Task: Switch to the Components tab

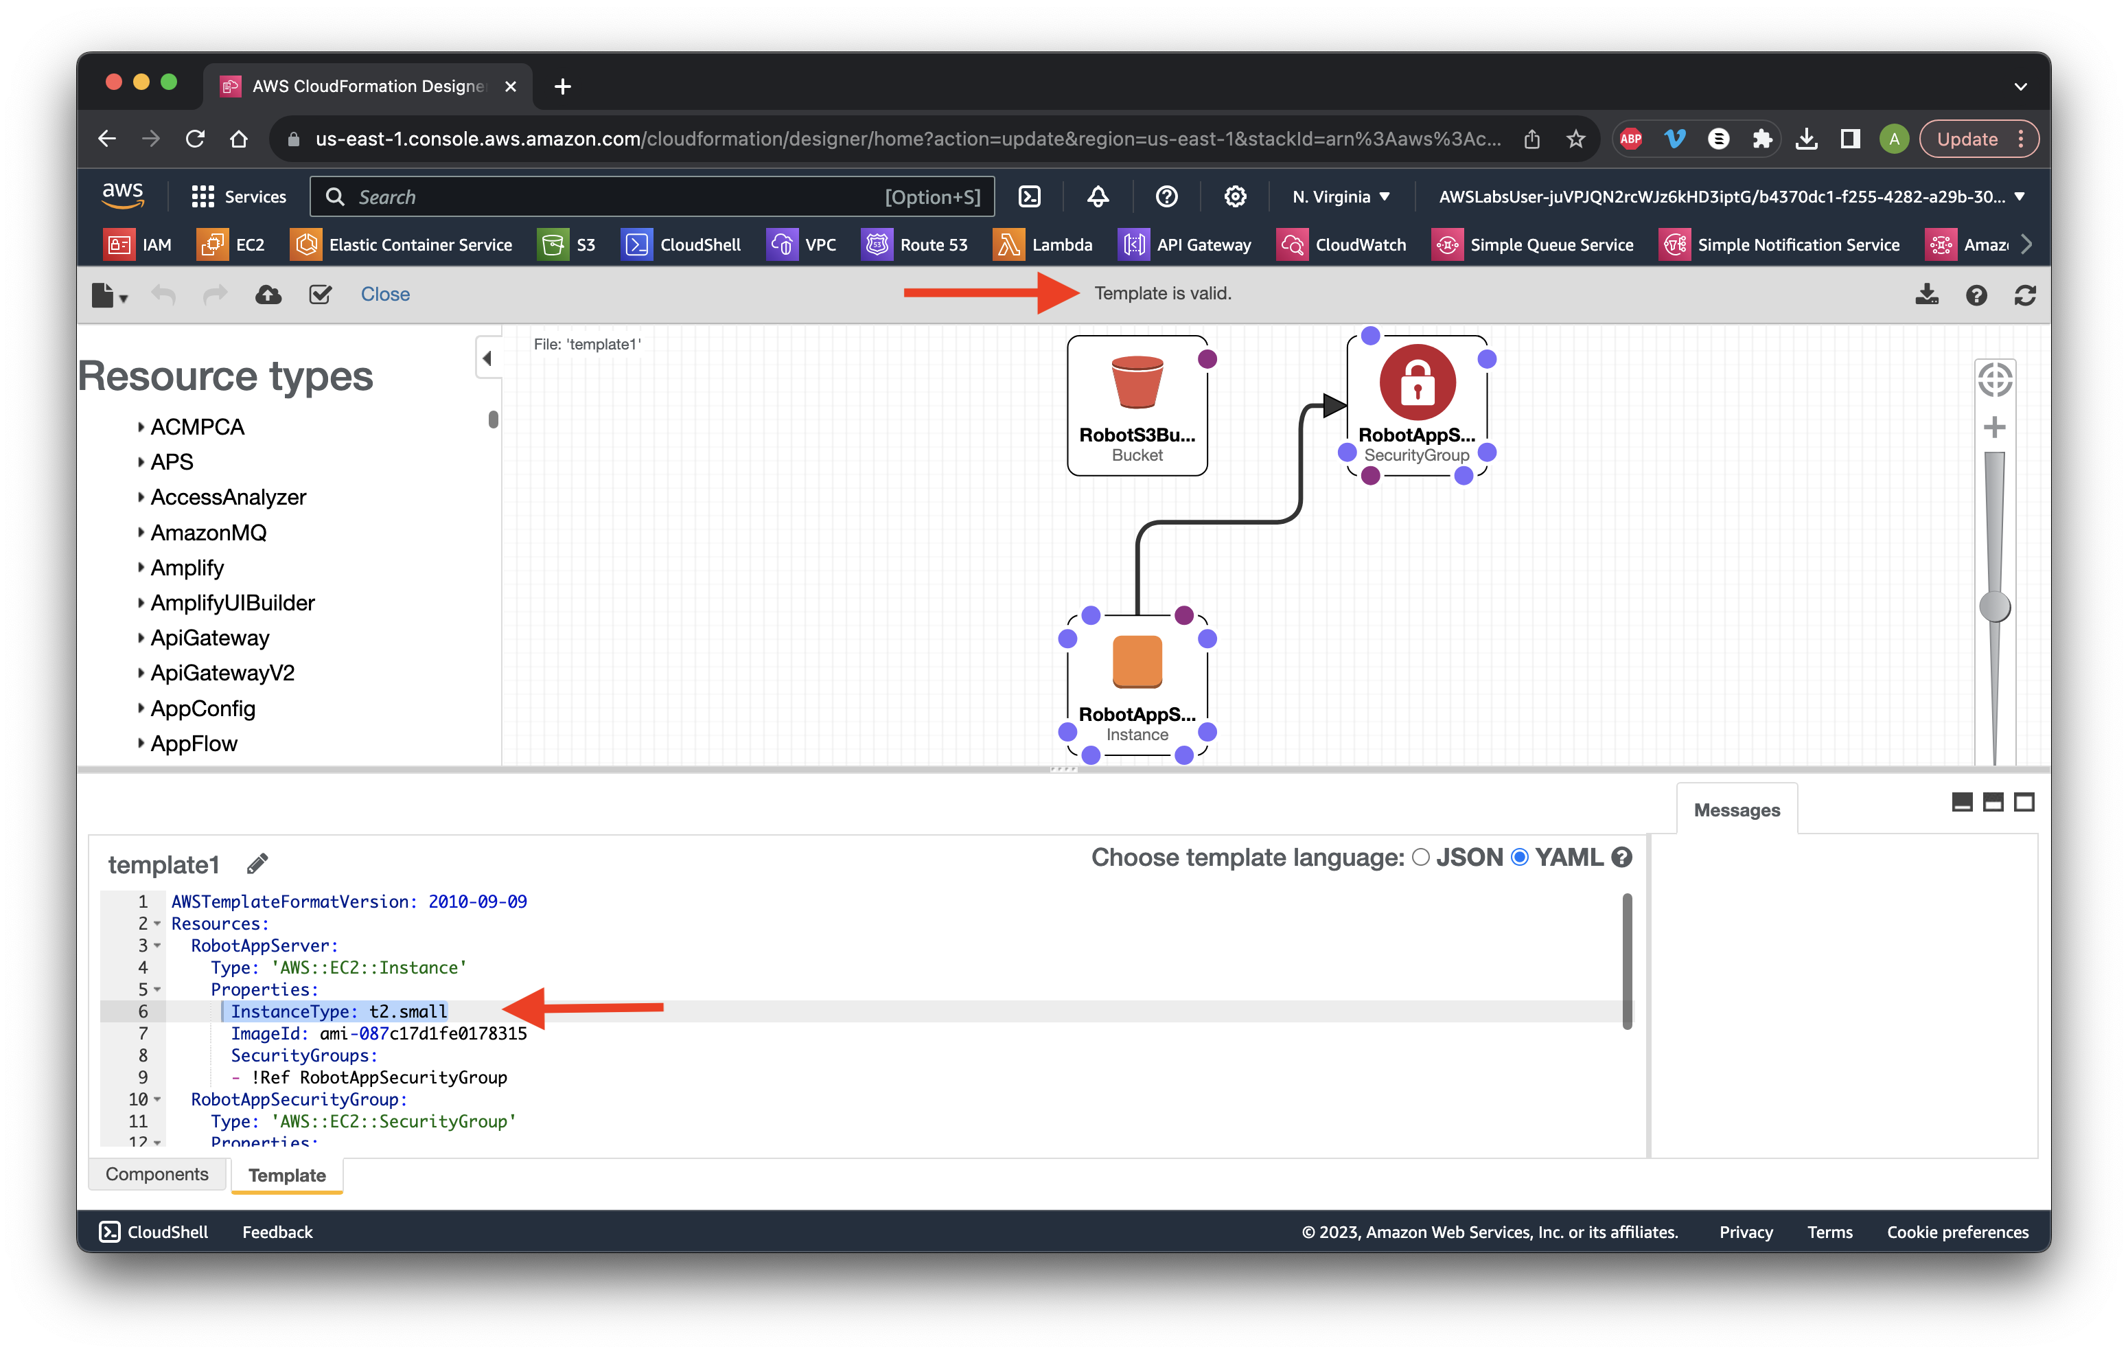Action: 157,1173
